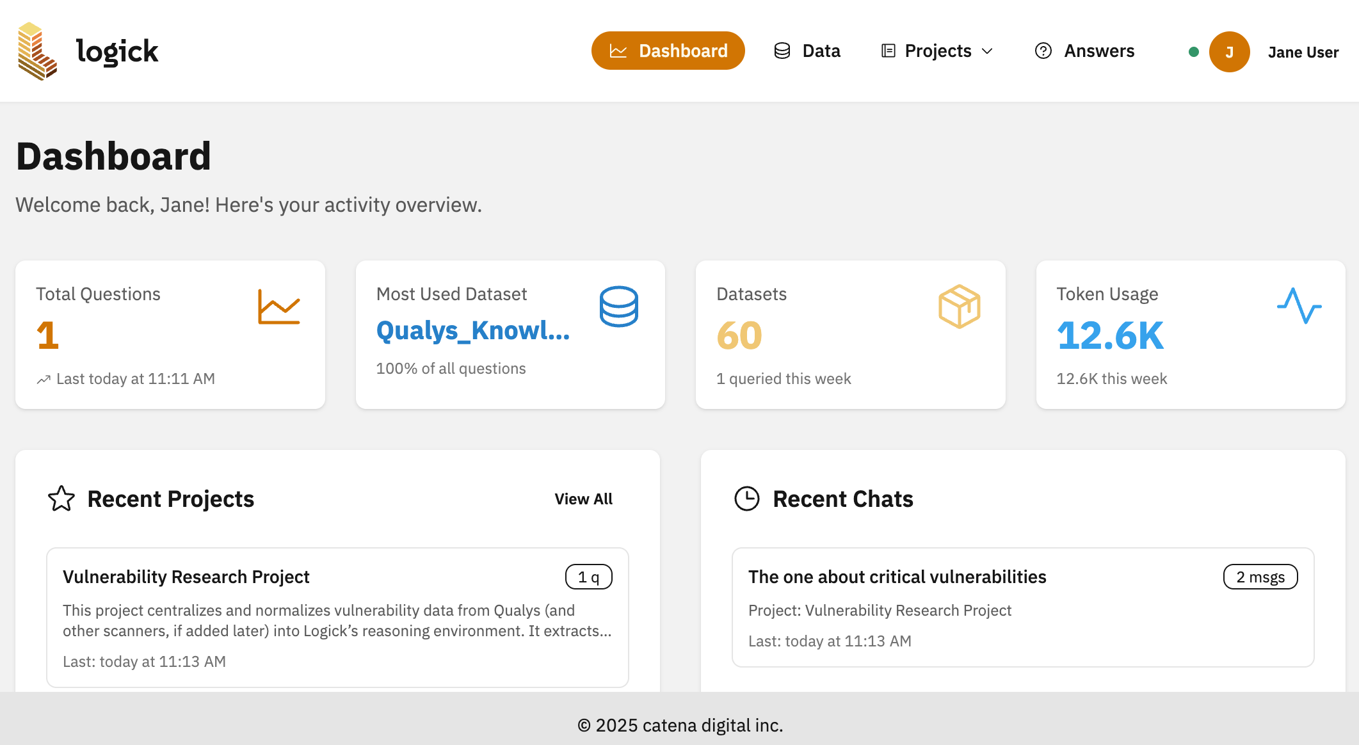The height and width of the screenshot is (745, 1359).
Task: Click the orange J user avatar
Action: 1229,52
